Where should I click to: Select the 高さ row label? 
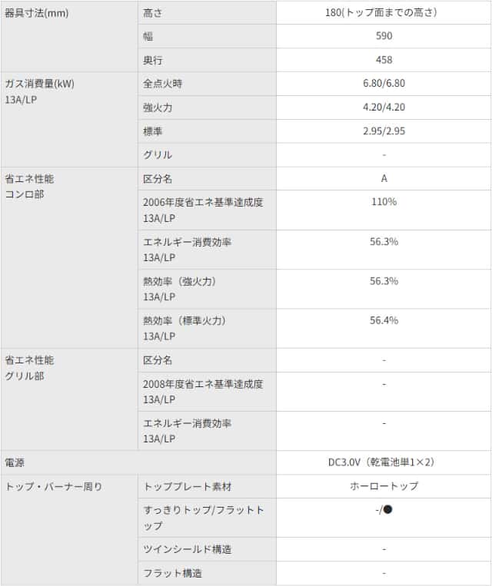153,13
